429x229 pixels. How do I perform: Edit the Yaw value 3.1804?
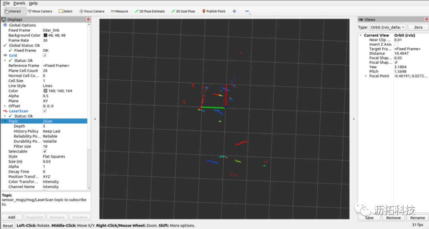click(400, 67)
